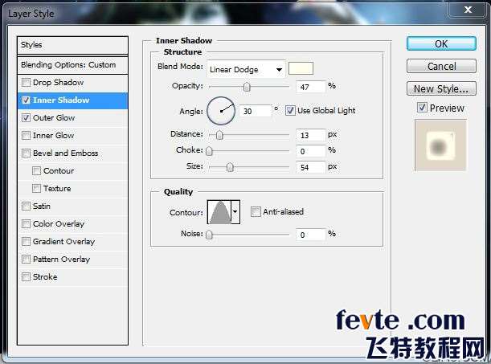This screenshot has width=491, height=364.
Task: Click the Angle dial control
Action: [221, 111]
